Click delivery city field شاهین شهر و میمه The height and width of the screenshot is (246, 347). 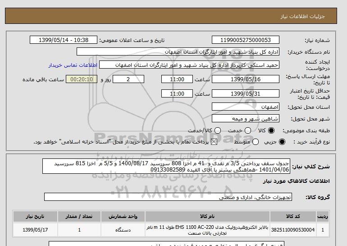click(246, 119)
